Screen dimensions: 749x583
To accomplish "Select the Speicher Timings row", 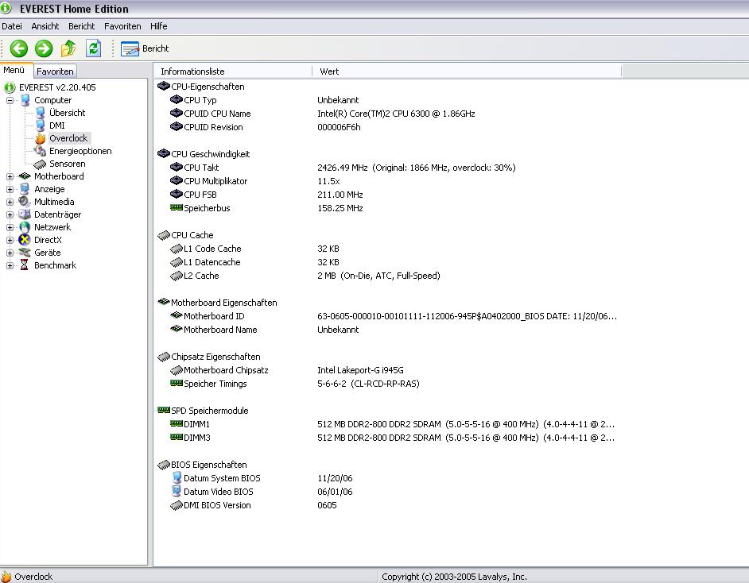I will click(387, 384).
